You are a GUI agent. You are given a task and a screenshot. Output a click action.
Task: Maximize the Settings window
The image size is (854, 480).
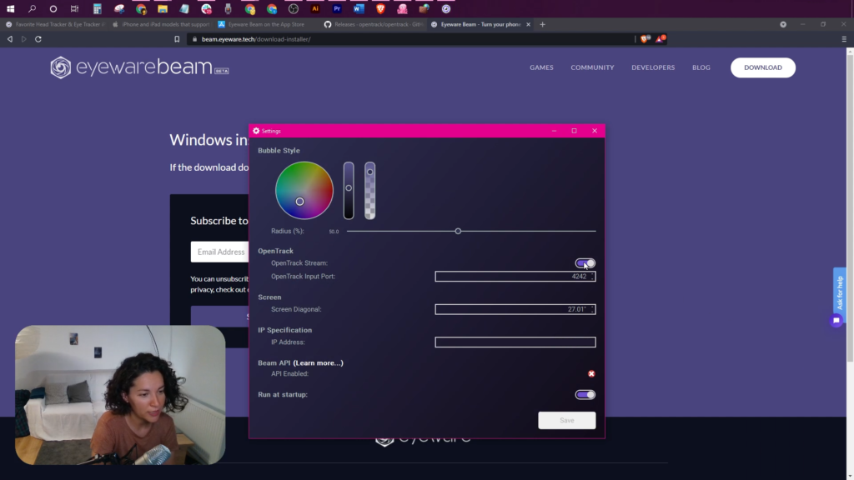click(x=574, y=131)
